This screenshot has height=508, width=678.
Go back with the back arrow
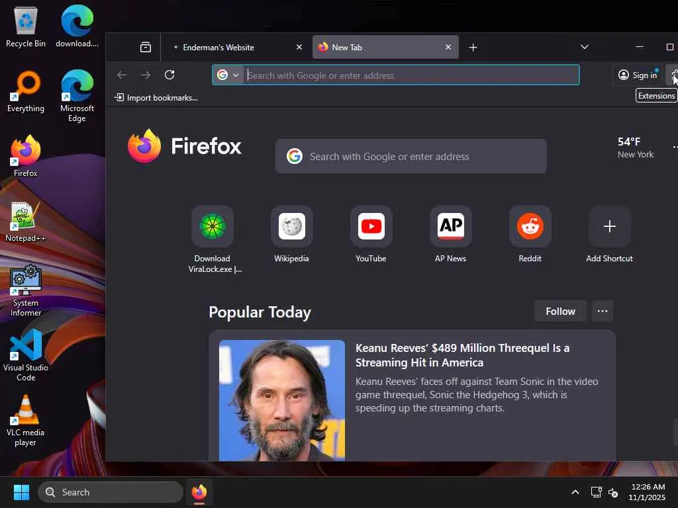pyautogui.click(x=122, y=75)
